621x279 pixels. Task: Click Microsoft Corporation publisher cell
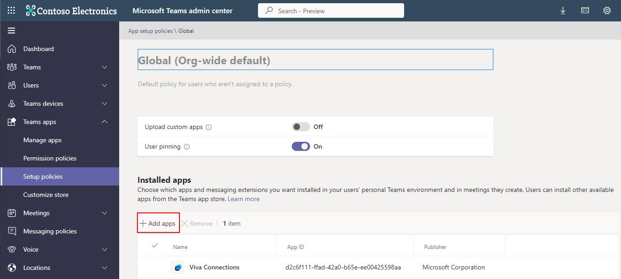[x=453, y=267]
